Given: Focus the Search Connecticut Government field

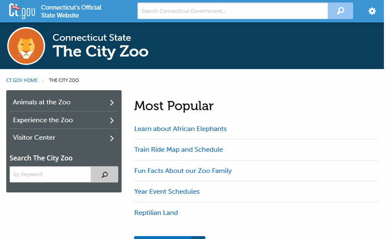Looking at the screenshot, I should click(x=232, y=11).
